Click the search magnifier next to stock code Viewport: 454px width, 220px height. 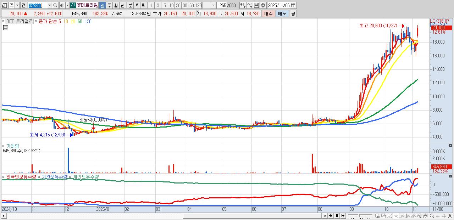(55, 5)
